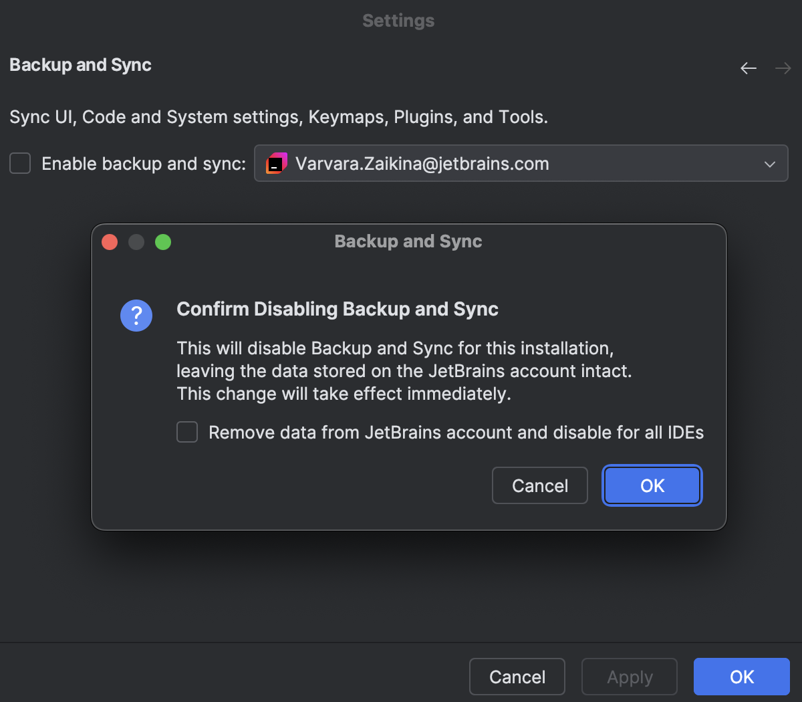Click Cancel at the Settings window bottom
The image size is (802, 702).
pos(517,677)
